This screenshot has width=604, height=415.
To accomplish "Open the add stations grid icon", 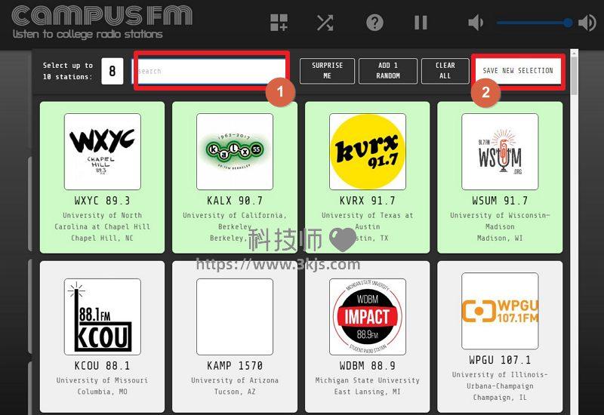I will pos(279,23).
